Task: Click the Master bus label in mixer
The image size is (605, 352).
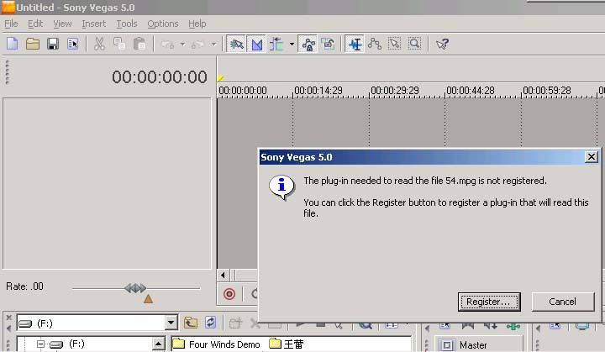Action: tap(473, 345)
